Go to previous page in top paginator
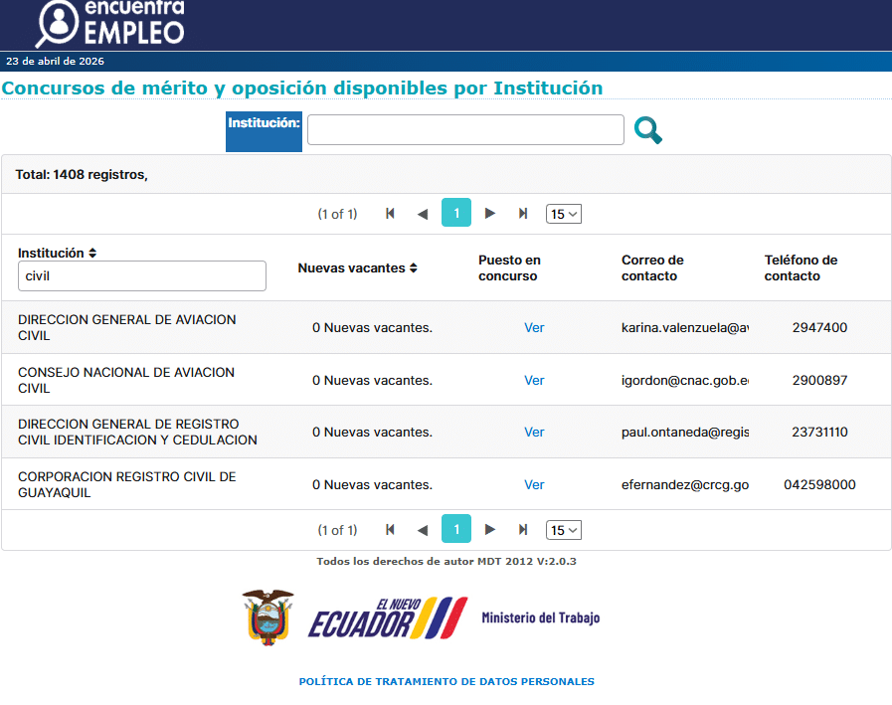This screenshot has width=892, height=705. click(423, 214)
